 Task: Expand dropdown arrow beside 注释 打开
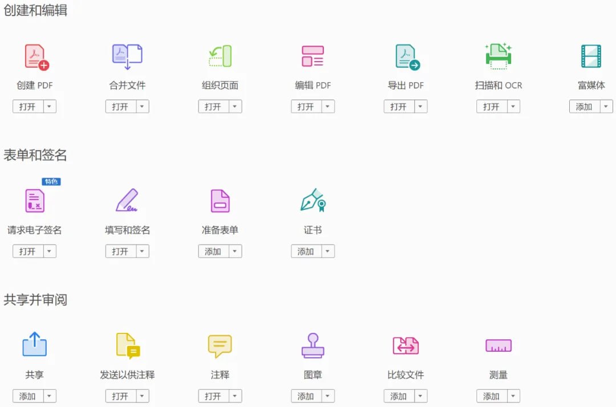[x=235, y=396]
